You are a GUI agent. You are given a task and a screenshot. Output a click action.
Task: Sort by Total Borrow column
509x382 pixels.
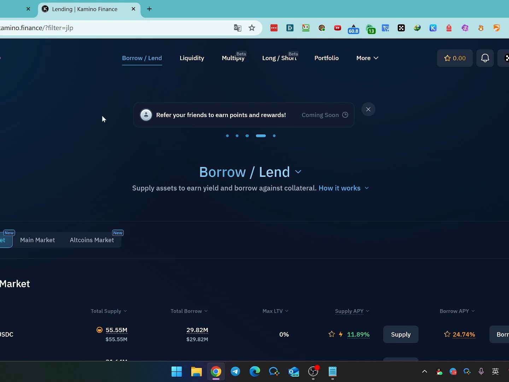[189, 311]
